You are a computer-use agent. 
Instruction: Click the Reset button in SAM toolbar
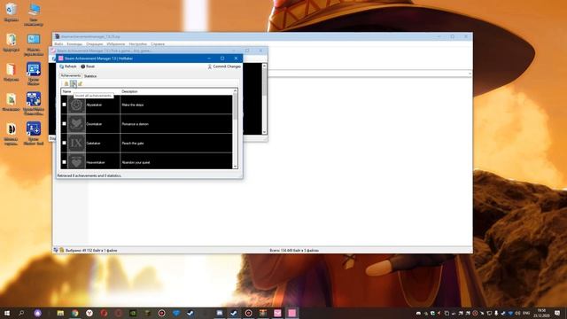88,66
